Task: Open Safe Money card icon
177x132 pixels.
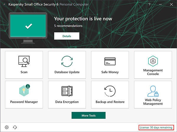Action: [110, 61]
